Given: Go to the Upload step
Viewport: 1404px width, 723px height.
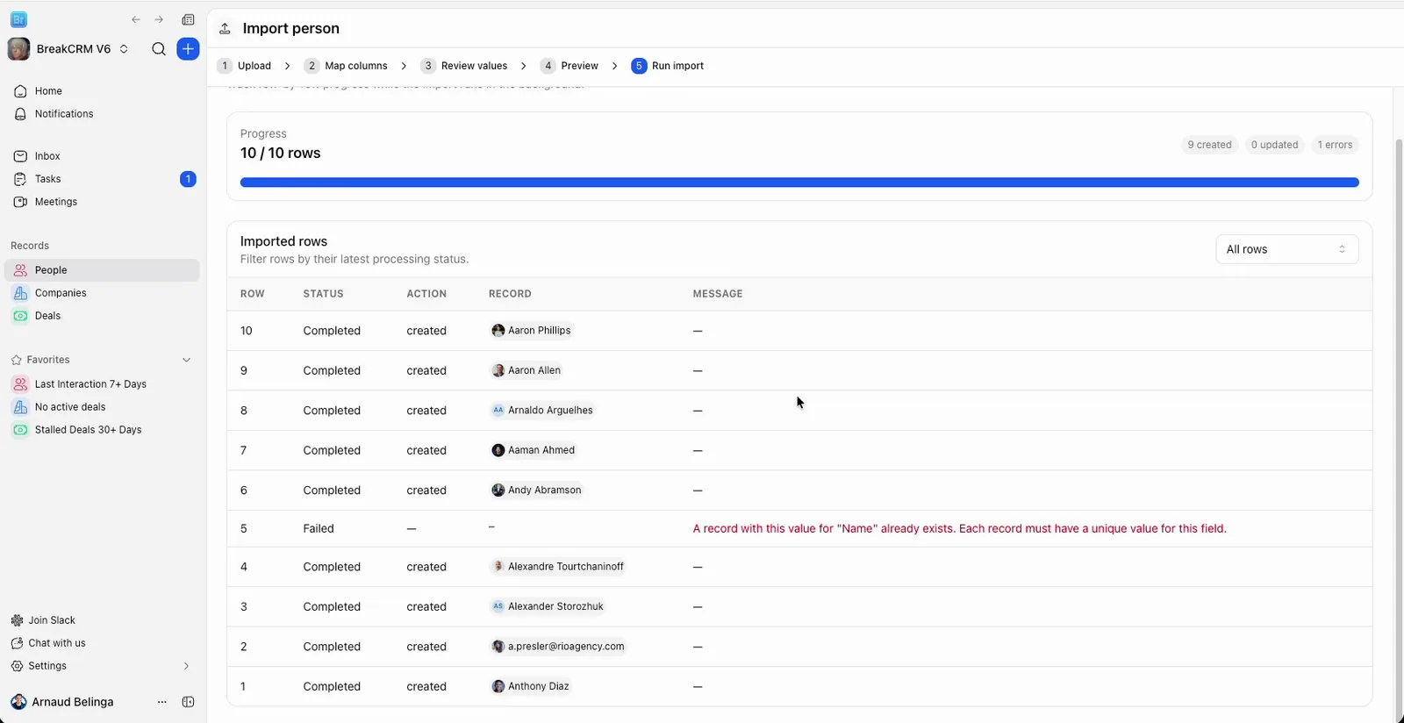Looking at the screenshot, I should (x=245, y=66).
